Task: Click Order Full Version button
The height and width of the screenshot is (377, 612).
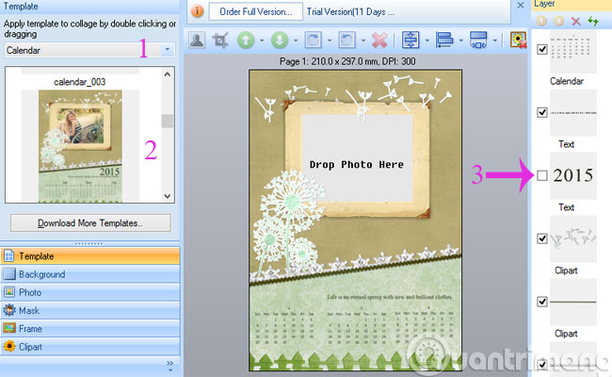Action: point(256,11)
